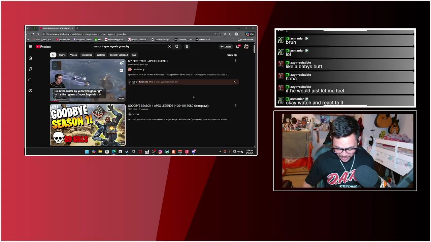This screenshot has width=431, height=242.
Task: Click the browser home button
Action: click(x=38, y=34)
